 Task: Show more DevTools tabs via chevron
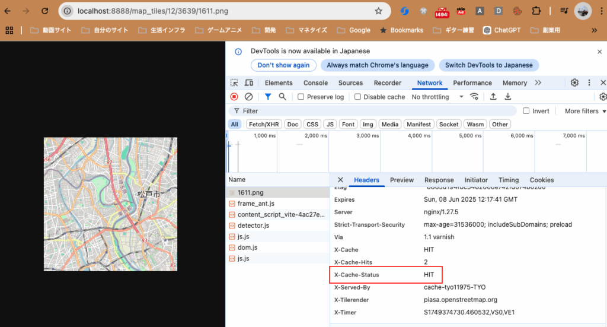tap(538, 83)
